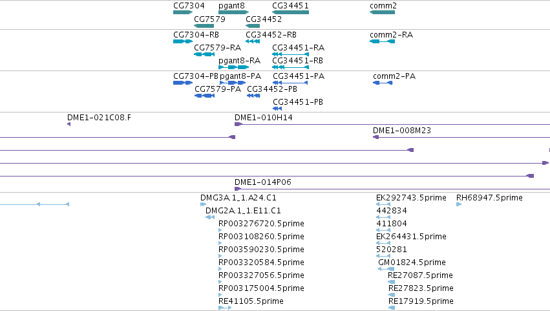Select the comm2 gene feature
The height and width of the screenshot is (311, 550).
click(x=382, y=12)
